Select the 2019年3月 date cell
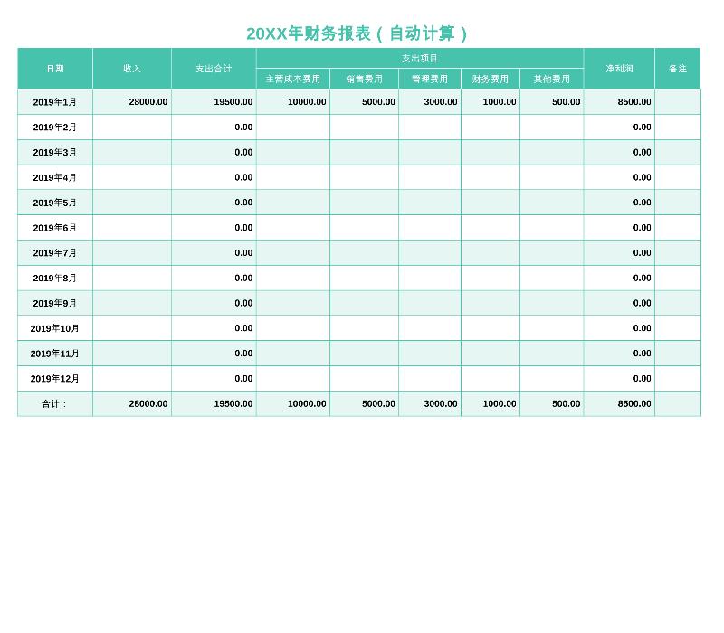Screen dimensions: 724x633 pos(55,152)
